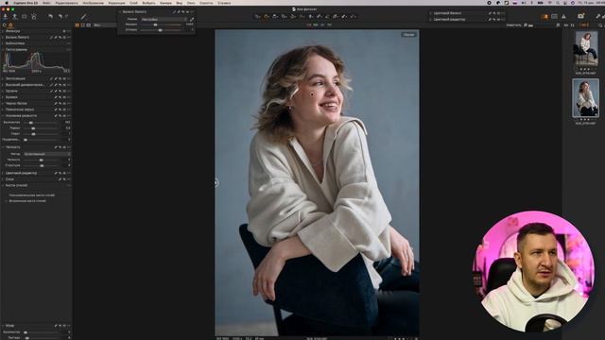Click the Auto Adjust wand in top toolbar
This screenshot has height=340, width=605.
point(83,17)
